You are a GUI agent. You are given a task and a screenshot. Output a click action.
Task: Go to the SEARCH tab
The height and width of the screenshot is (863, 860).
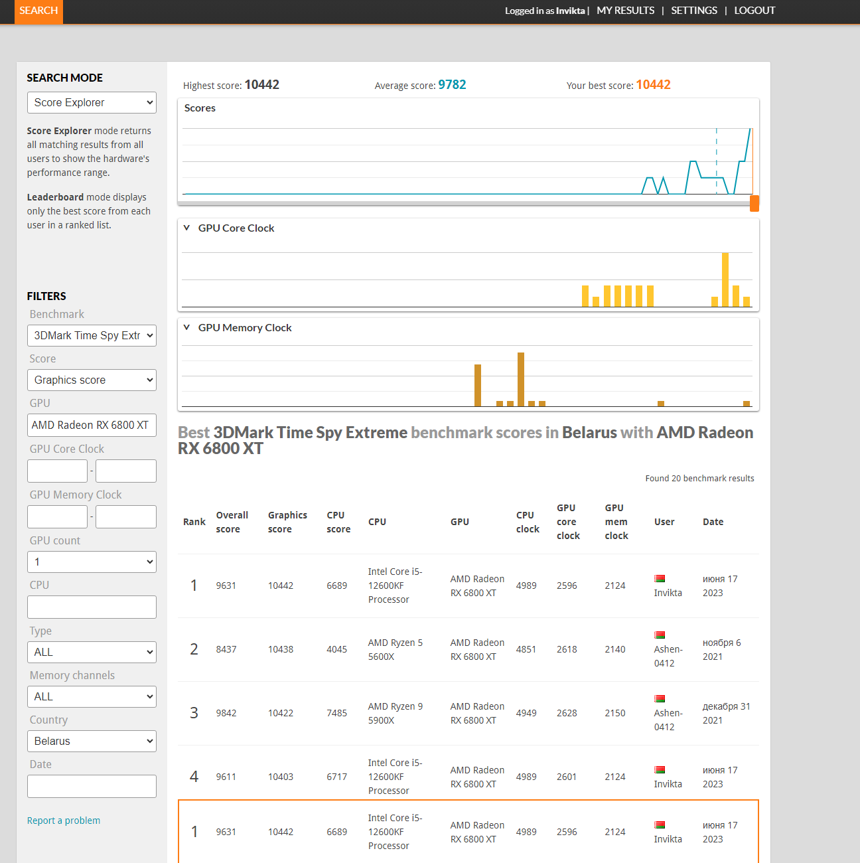pyautogui.click(x=38, y=11)
